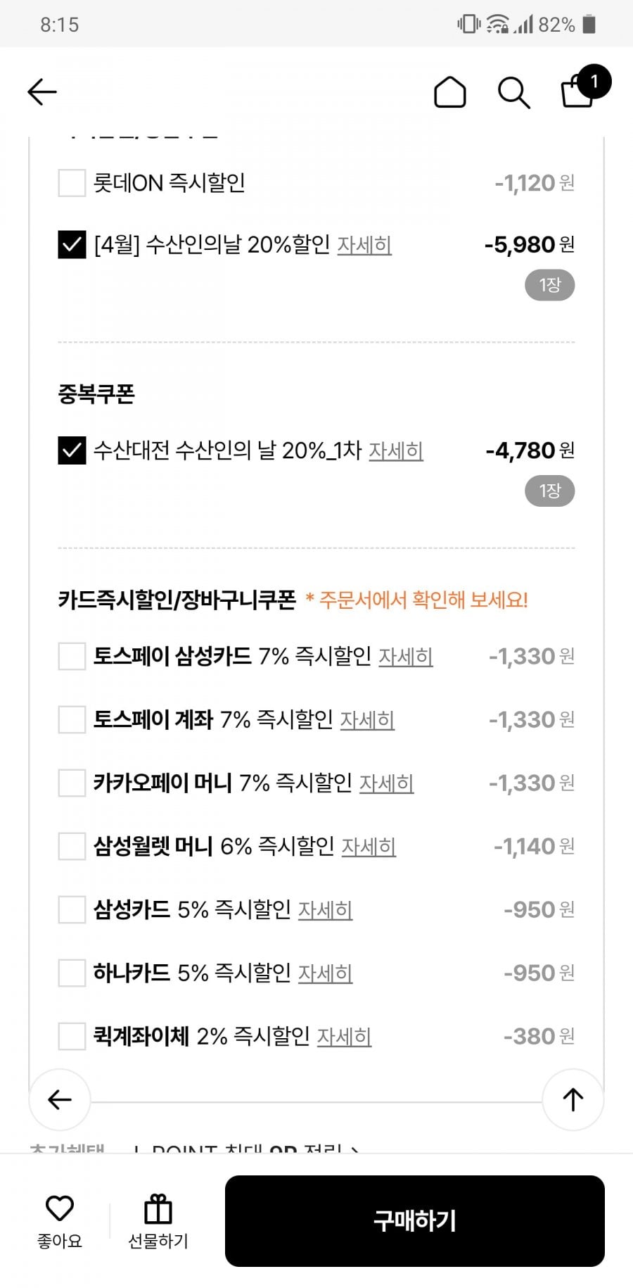Uncheck 수산대전 수산인의 날 20%_1차 coupon

pos(72,450)
